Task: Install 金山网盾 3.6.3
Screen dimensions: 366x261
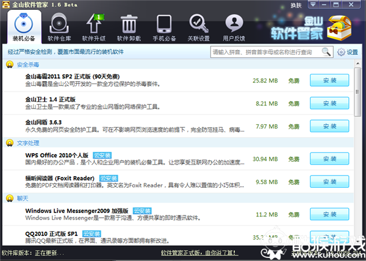Action: pyautogui.click(x=329, y=126)
